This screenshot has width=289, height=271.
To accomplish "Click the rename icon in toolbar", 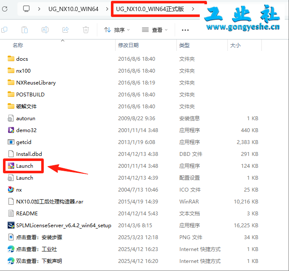I will (x=45, y=30).
